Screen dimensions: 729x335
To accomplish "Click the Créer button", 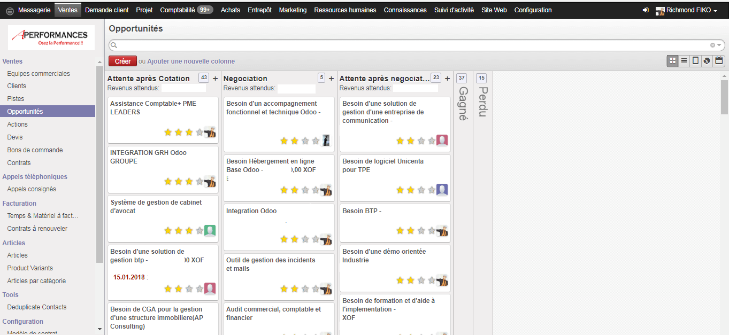I will [122, 61].
